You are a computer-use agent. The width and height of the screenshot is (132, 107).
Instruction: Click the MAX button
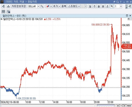[129, 106]
